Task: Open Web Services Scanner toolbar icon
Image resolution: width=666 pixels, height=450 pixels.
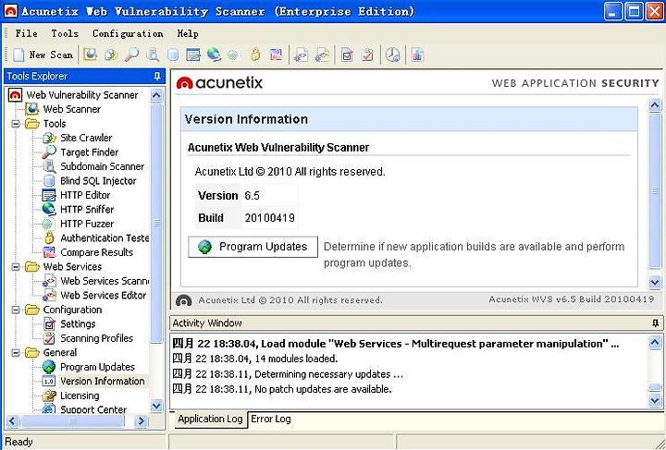Action: coord(302,55)
